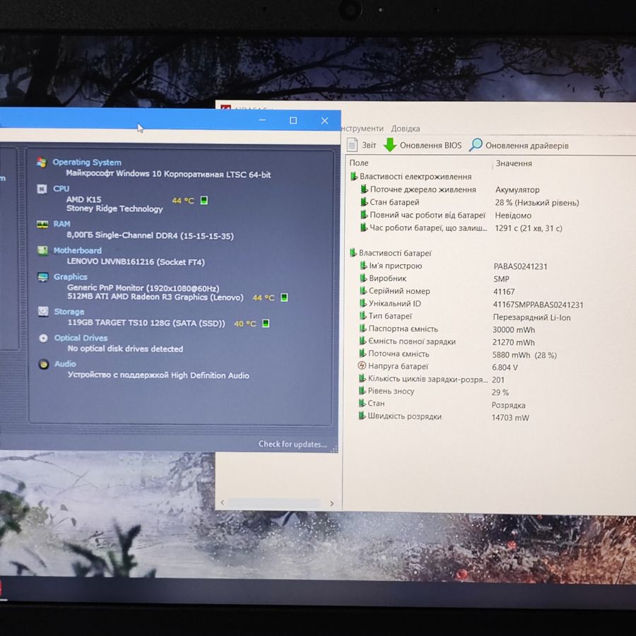
Task: Select the Рівень зносу row
Action: pyautogui.click(x=434, y=391)
